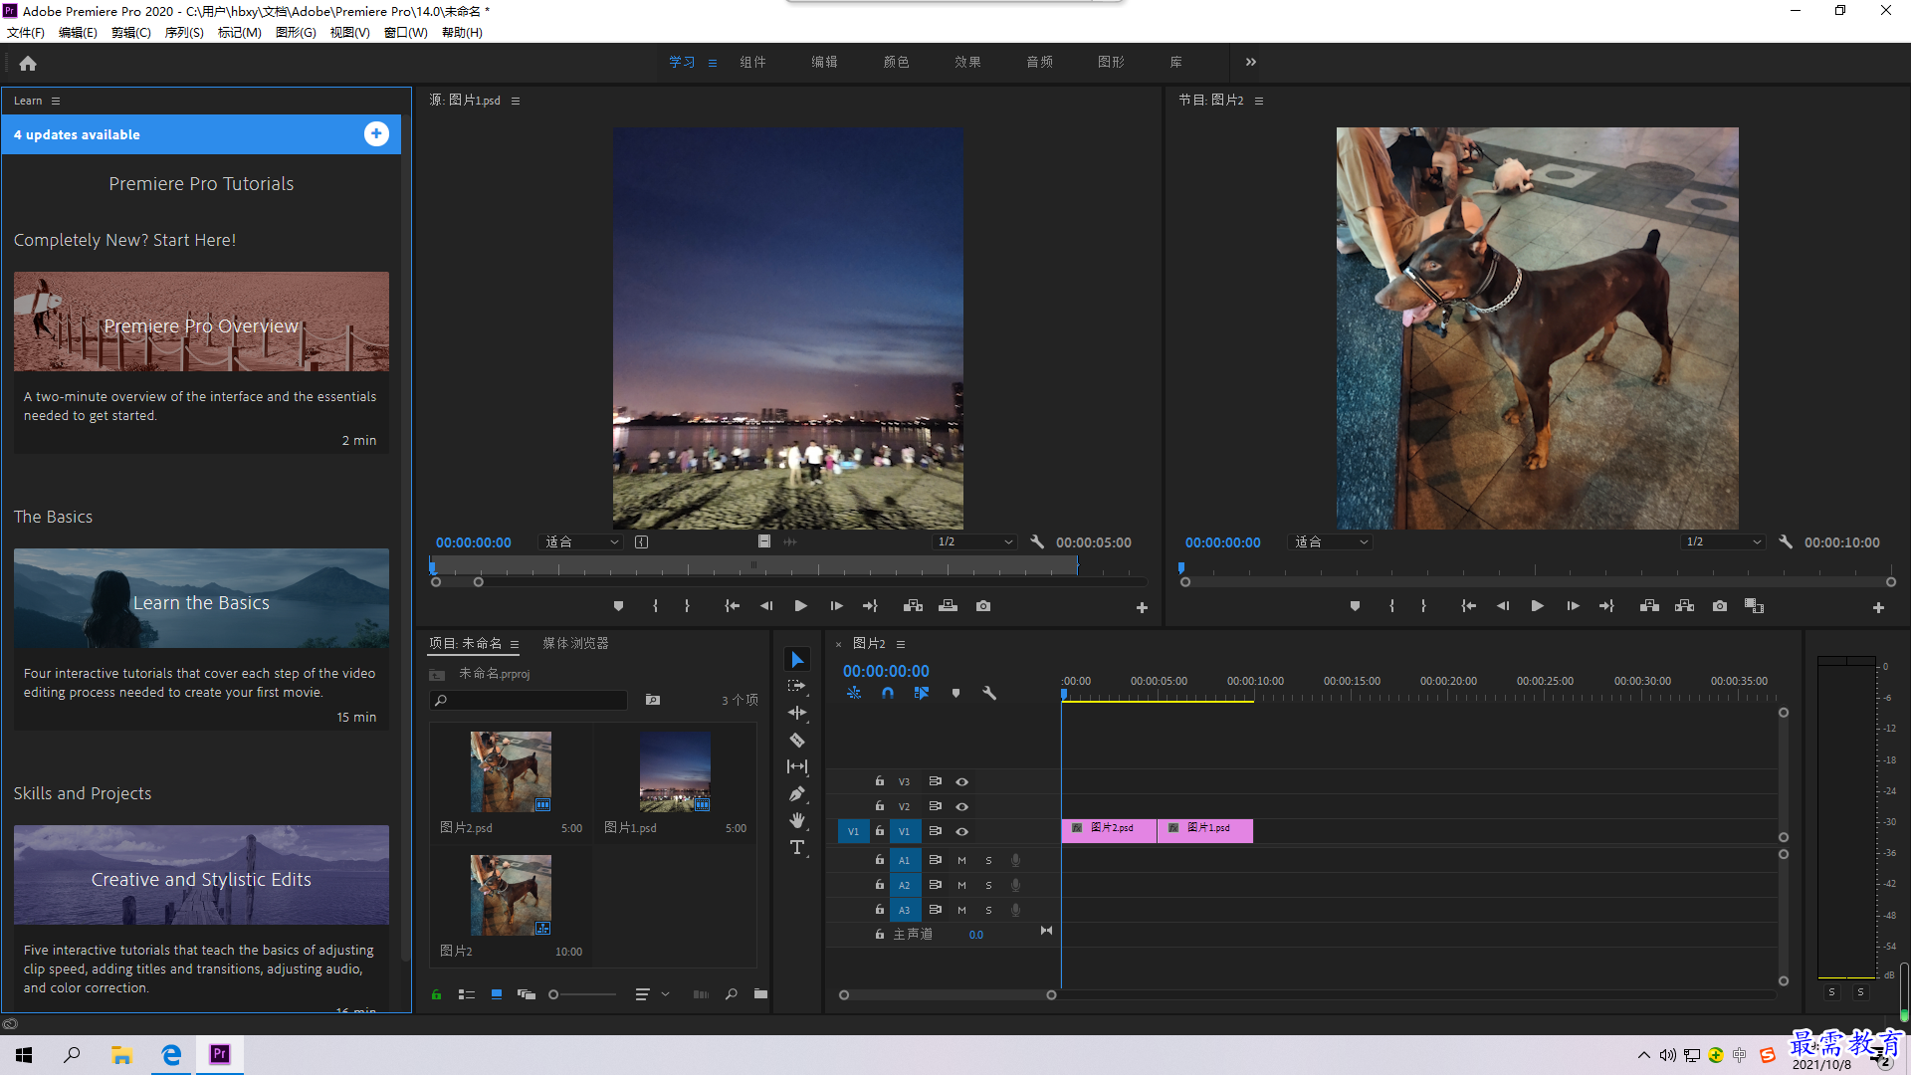Open program monitor settings wrench
Image resolution: width=1911 pixels, height=1075 pixels.
click(1786, 542)
